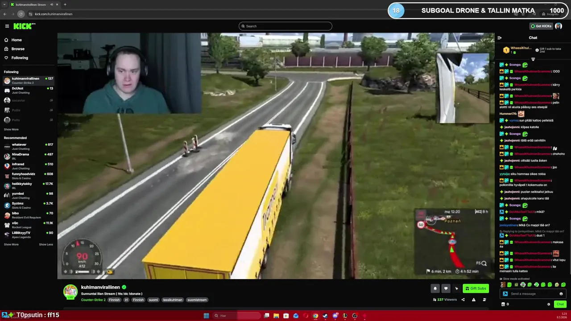571x321 pixels.
Task: Open OBS from taskbar
Action: [x=355, y=316]
